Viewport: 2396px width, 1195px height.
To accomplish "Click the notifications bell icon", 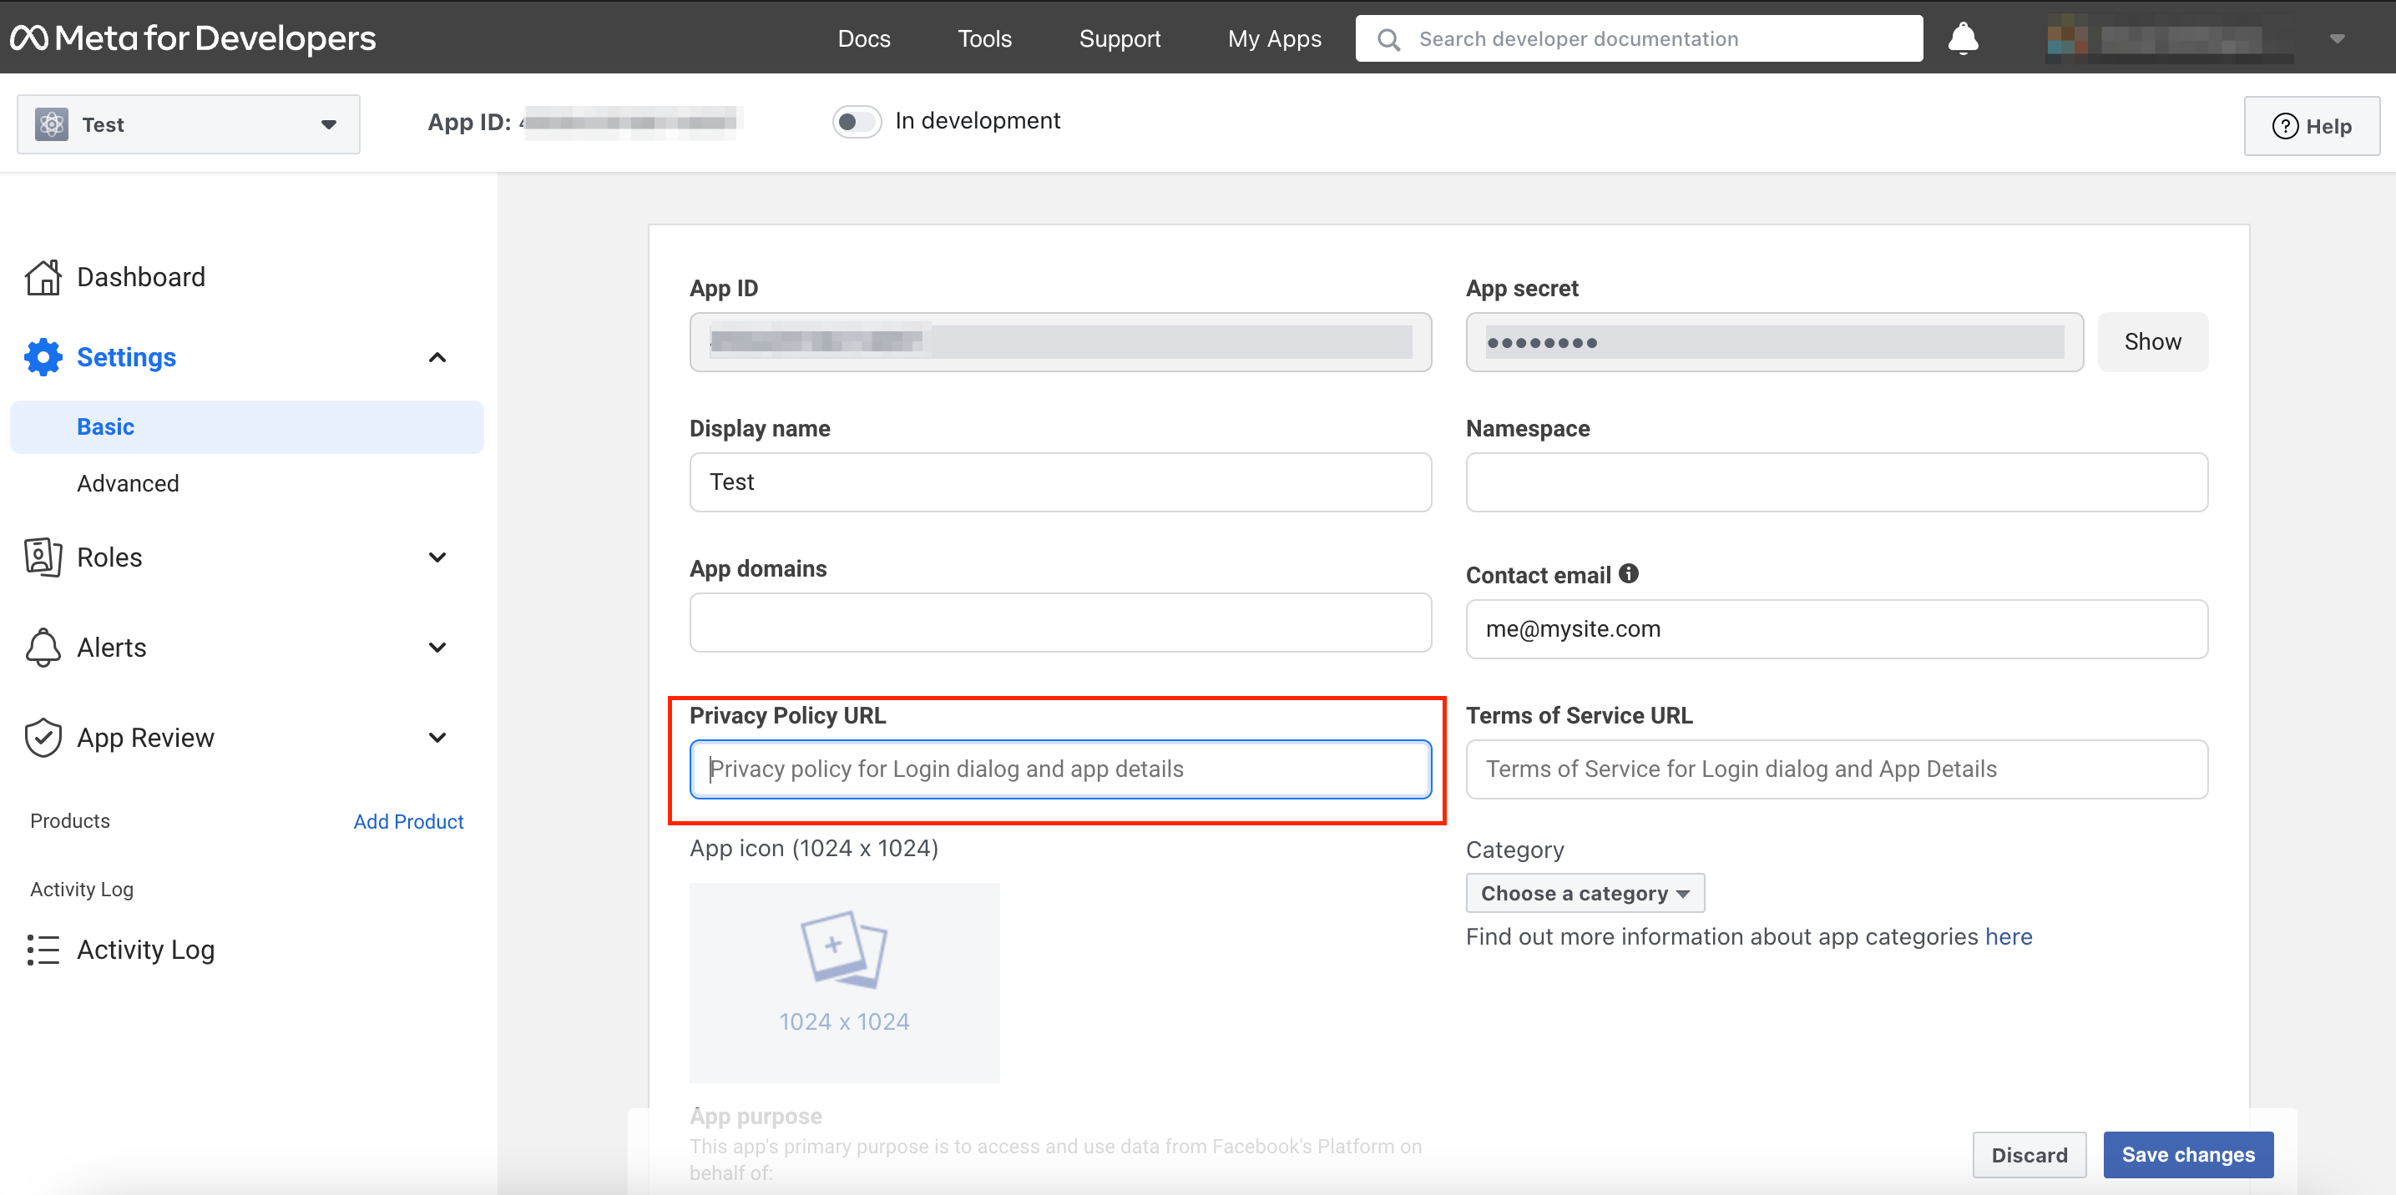I will pos(1963,38).
